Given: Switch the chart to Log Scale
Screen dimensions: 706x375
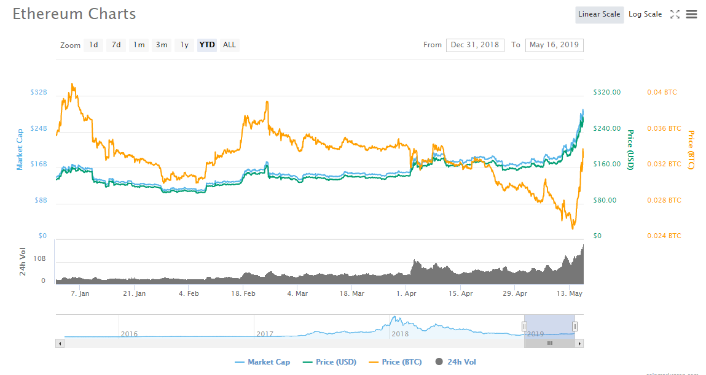Looking at the screenshot, I should pyautogui.click(x=645, y=14).
